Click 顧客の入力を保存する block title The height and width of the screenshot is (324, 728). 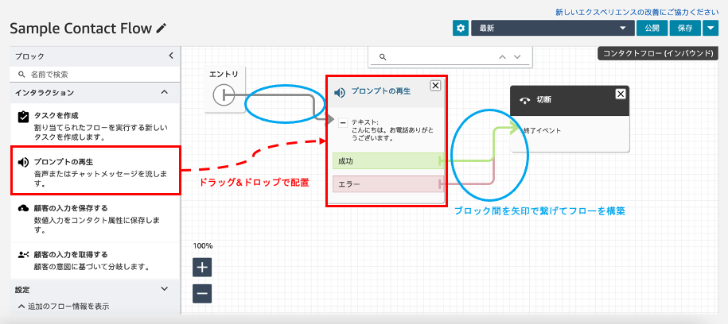71,208
